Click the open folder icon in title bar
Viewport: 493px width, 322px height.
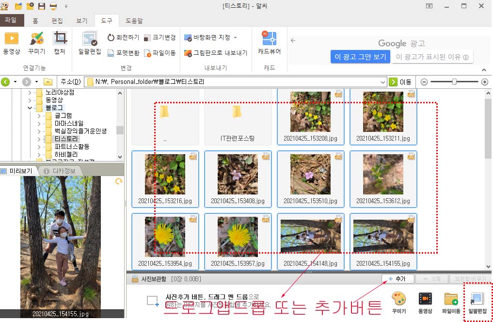[x=18, y=6]
